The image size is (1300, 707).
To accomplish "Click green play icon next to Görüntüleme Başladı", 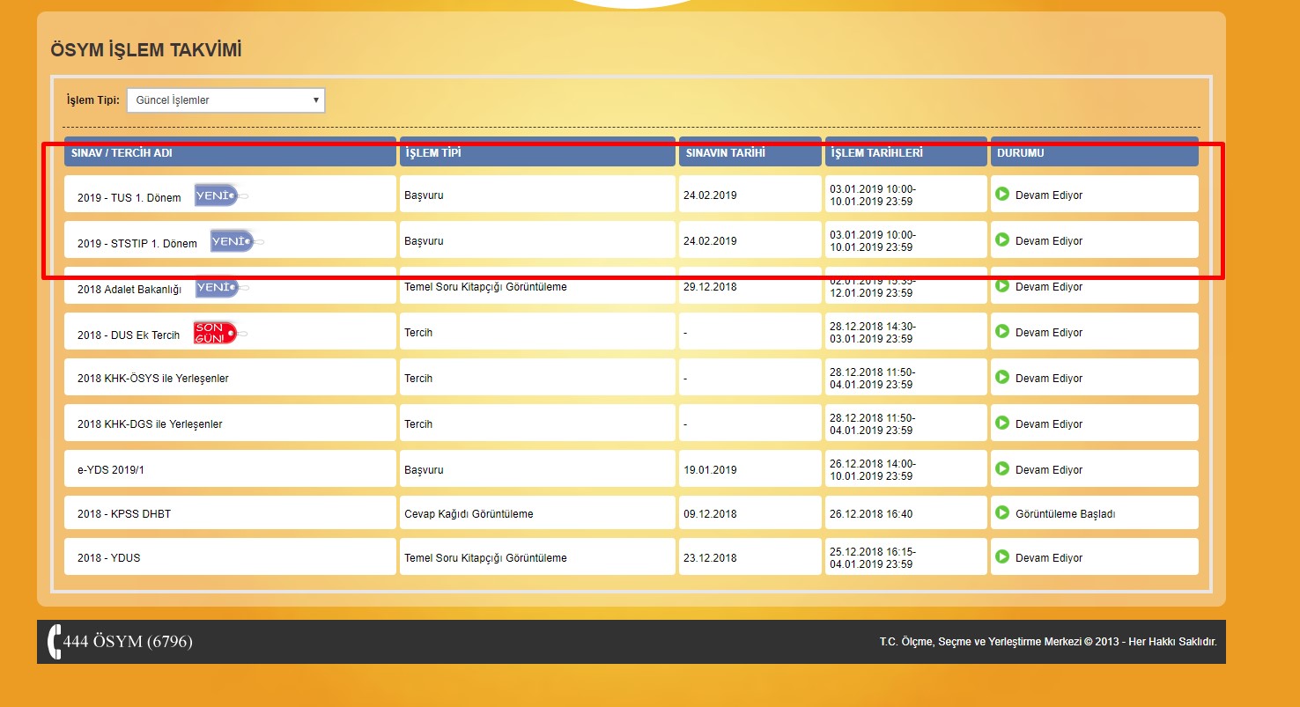I will pos(1001,512).
